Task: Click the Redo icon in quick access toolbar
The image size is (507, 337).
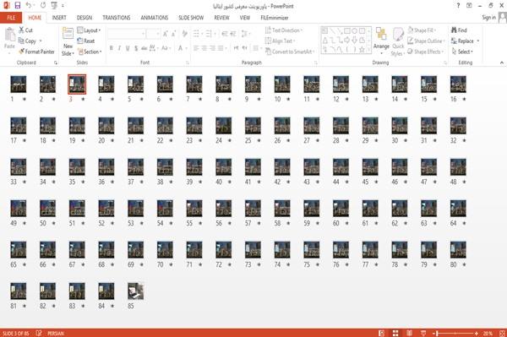Action: tap(43, 5)
